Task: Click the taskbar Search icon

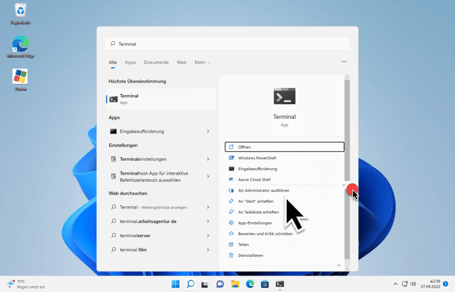Action: click(191, 284)
